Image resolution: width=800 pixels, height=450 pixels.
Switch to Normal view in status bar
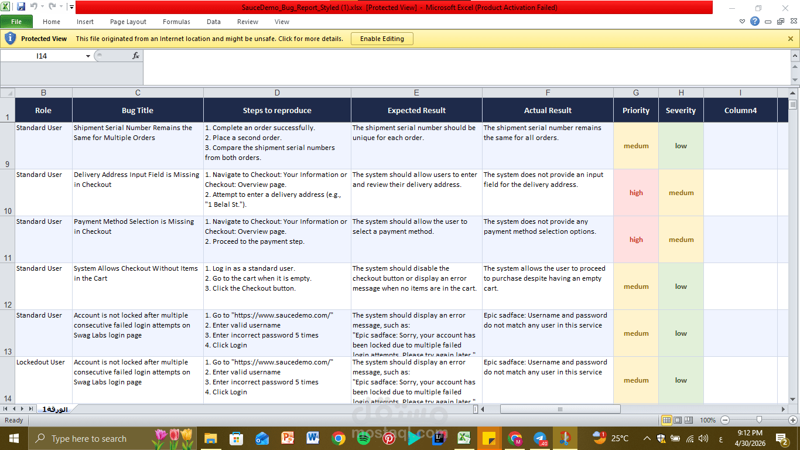coord(666,420)
